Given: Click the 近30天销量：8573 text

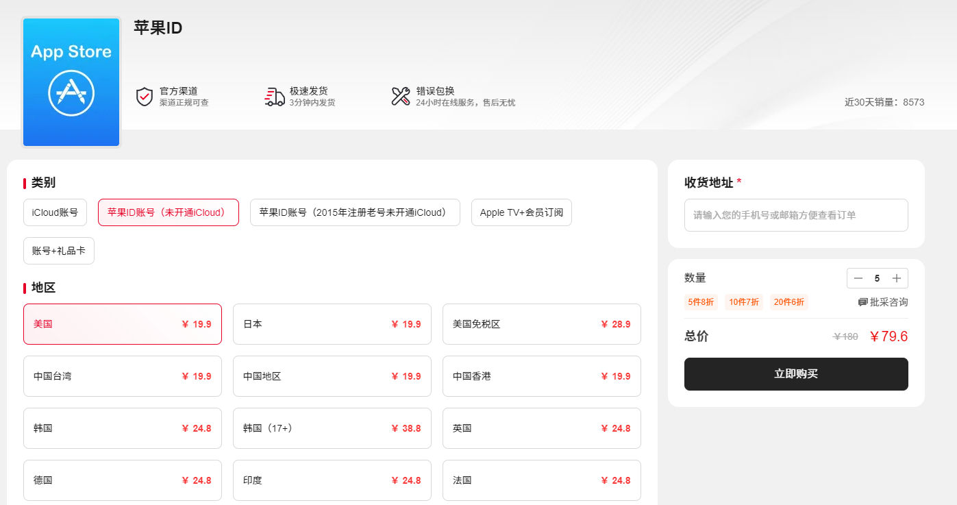Looking at the screenshot, I should 884,102.
